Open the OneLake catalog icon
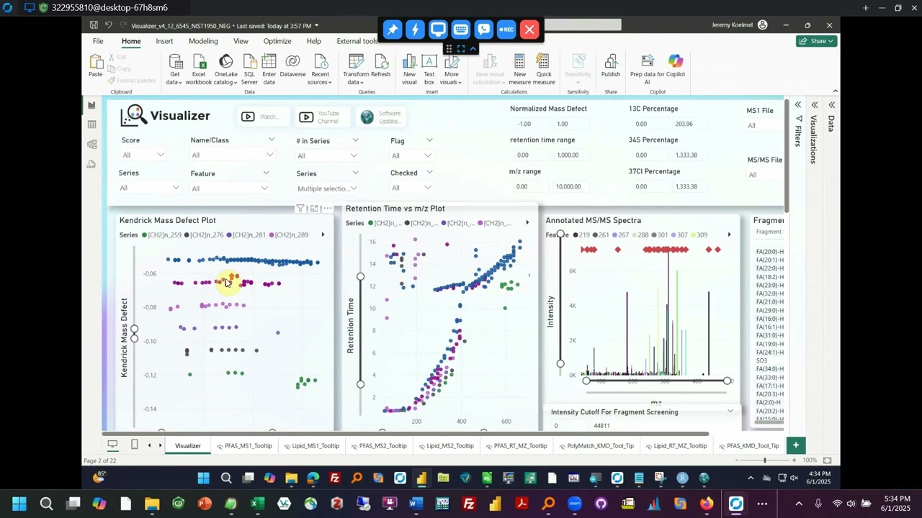The height and width of the screenshot is (518, 922). (225, 69)
